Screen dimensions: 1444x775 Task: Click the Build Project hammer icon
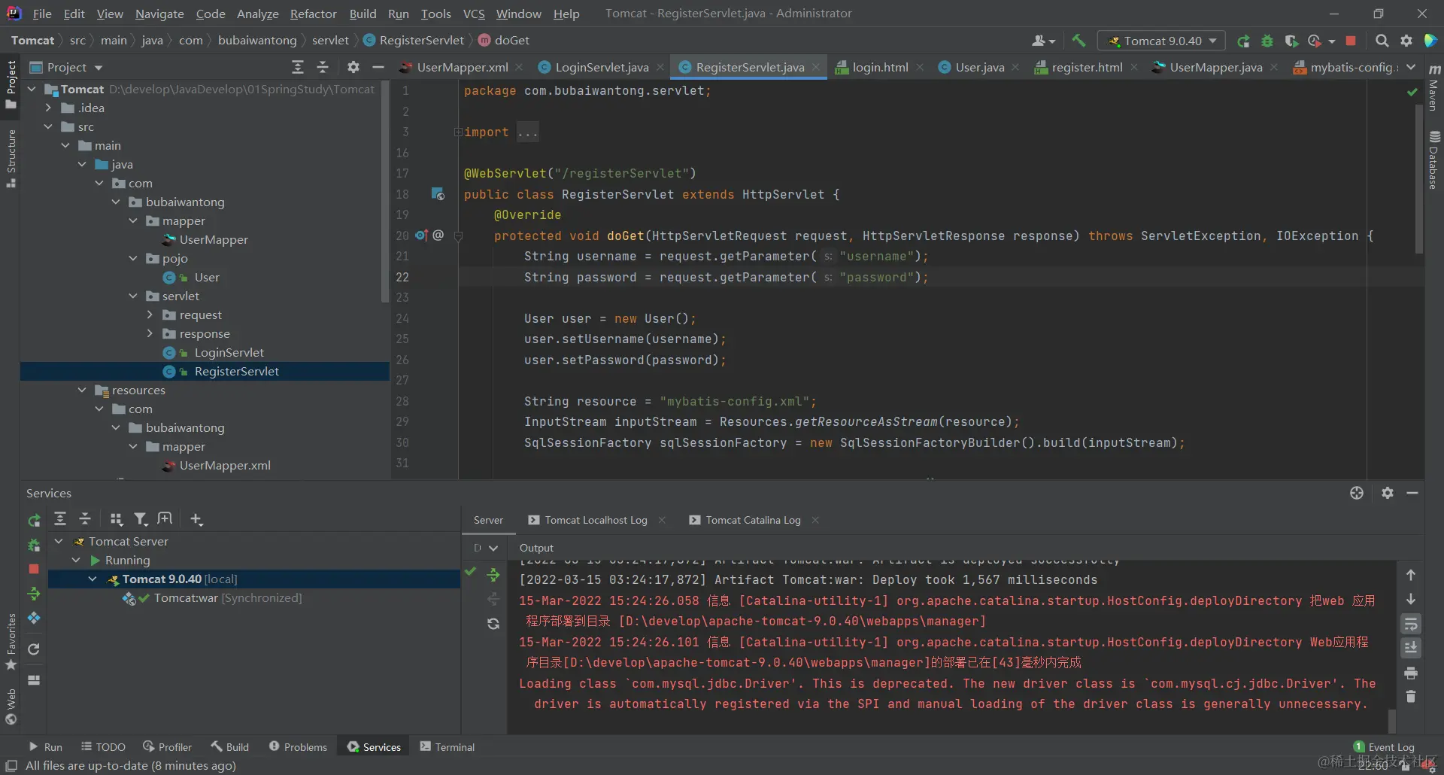pos(1078,41)
